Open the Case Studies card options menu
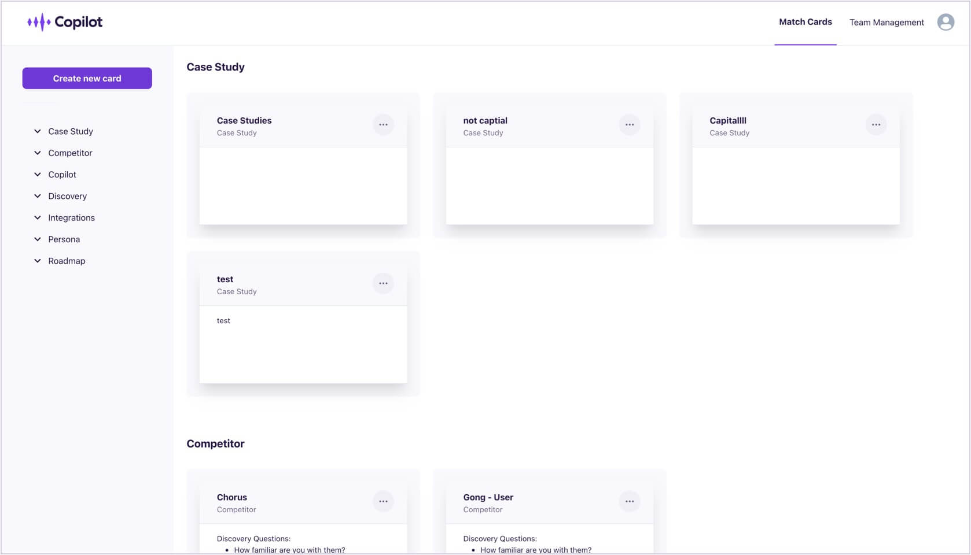The width and height of the screenshot is (971, 555). coord(383,124)
